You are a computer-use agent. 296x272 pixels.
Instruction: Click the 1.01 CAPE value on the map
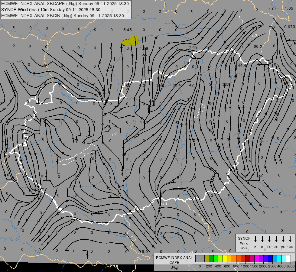click(273, 9)
